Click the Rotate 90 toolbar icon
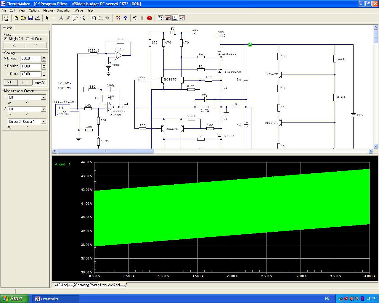Image resolution: width=379 pixels, height=303 pixels. point(100,18)
